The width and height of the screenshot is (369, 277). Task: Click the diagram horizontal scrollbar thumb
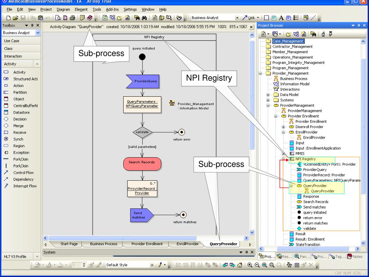[122, 238]
